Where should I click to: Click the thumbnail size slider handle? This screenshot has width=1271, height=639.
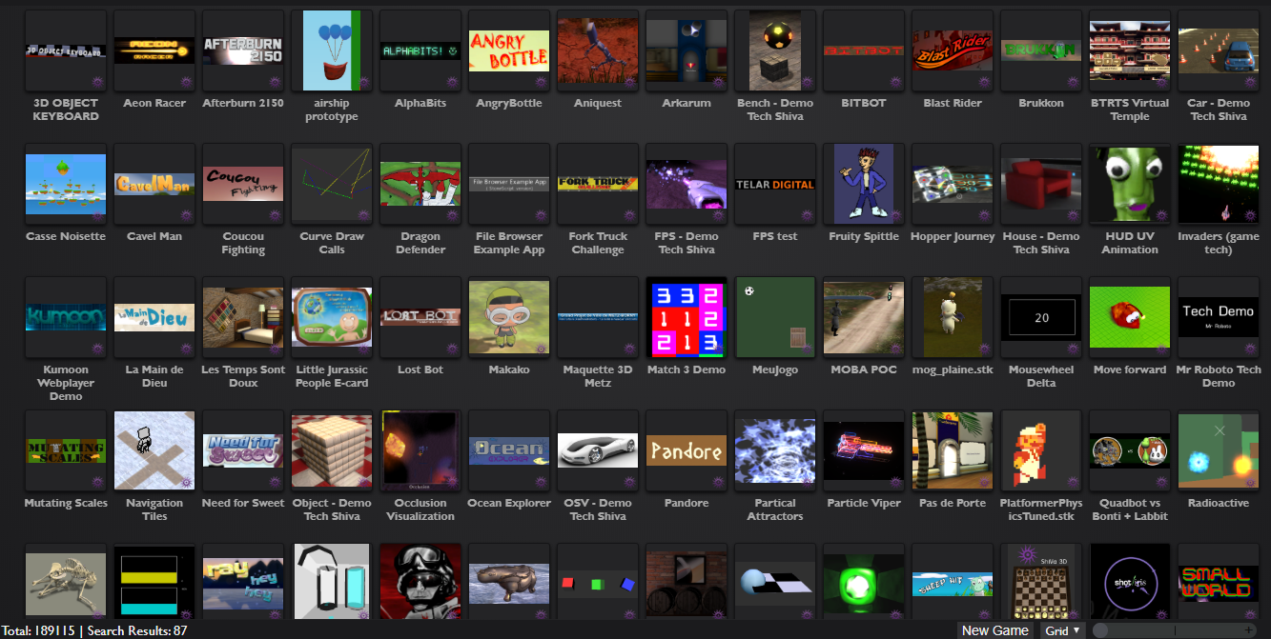pyautogui.click(x=1101, y=630)
